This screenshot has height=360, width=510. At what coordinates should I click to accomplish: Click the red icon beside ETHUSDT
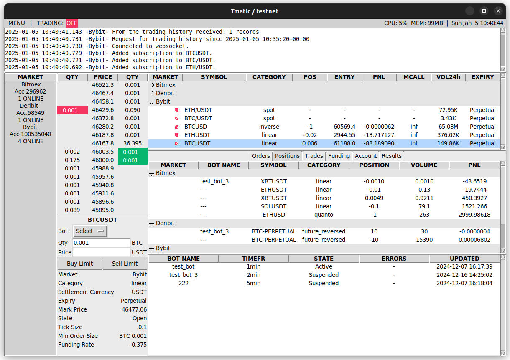176,135
